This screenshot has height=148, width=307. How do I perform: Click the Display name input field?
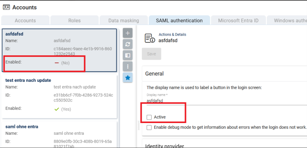(x=227, y=101)
